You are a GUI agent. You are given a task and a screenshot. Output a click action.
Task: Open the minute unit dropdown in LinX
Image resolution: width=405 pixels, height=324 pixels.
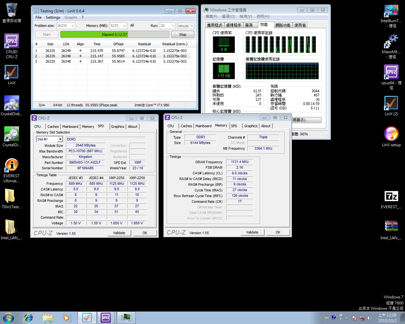pyautogui.click(x=185, y=26)
